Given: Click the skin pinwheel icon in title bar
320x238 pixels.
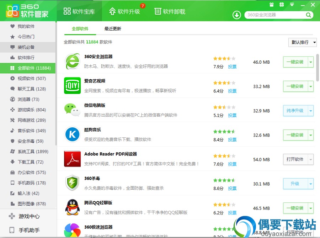Looking at the screenshot, I should point(282,5).
